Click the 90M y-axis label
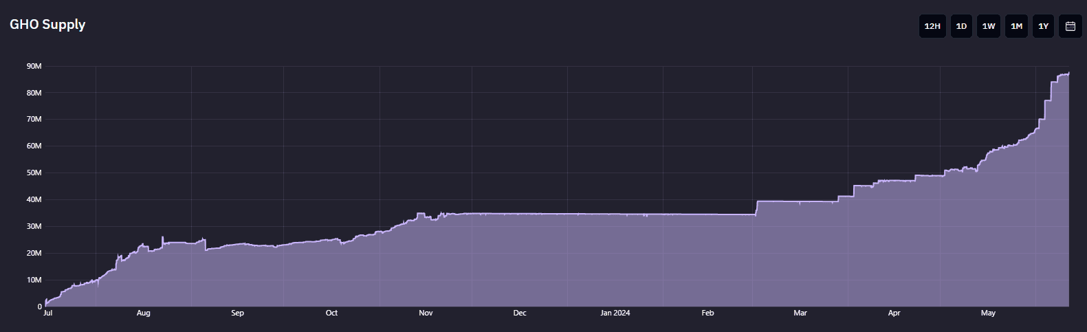This screenshot has height=332, width=1087. (x=34, y=66)
